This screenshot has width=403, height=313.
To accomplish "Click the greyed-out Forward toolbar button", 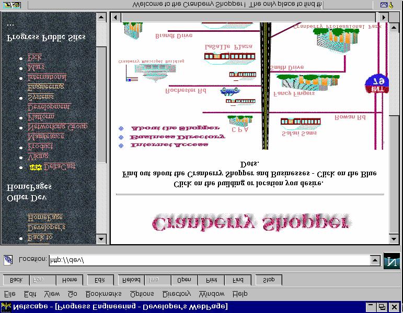I will click(x=43, y=280).
